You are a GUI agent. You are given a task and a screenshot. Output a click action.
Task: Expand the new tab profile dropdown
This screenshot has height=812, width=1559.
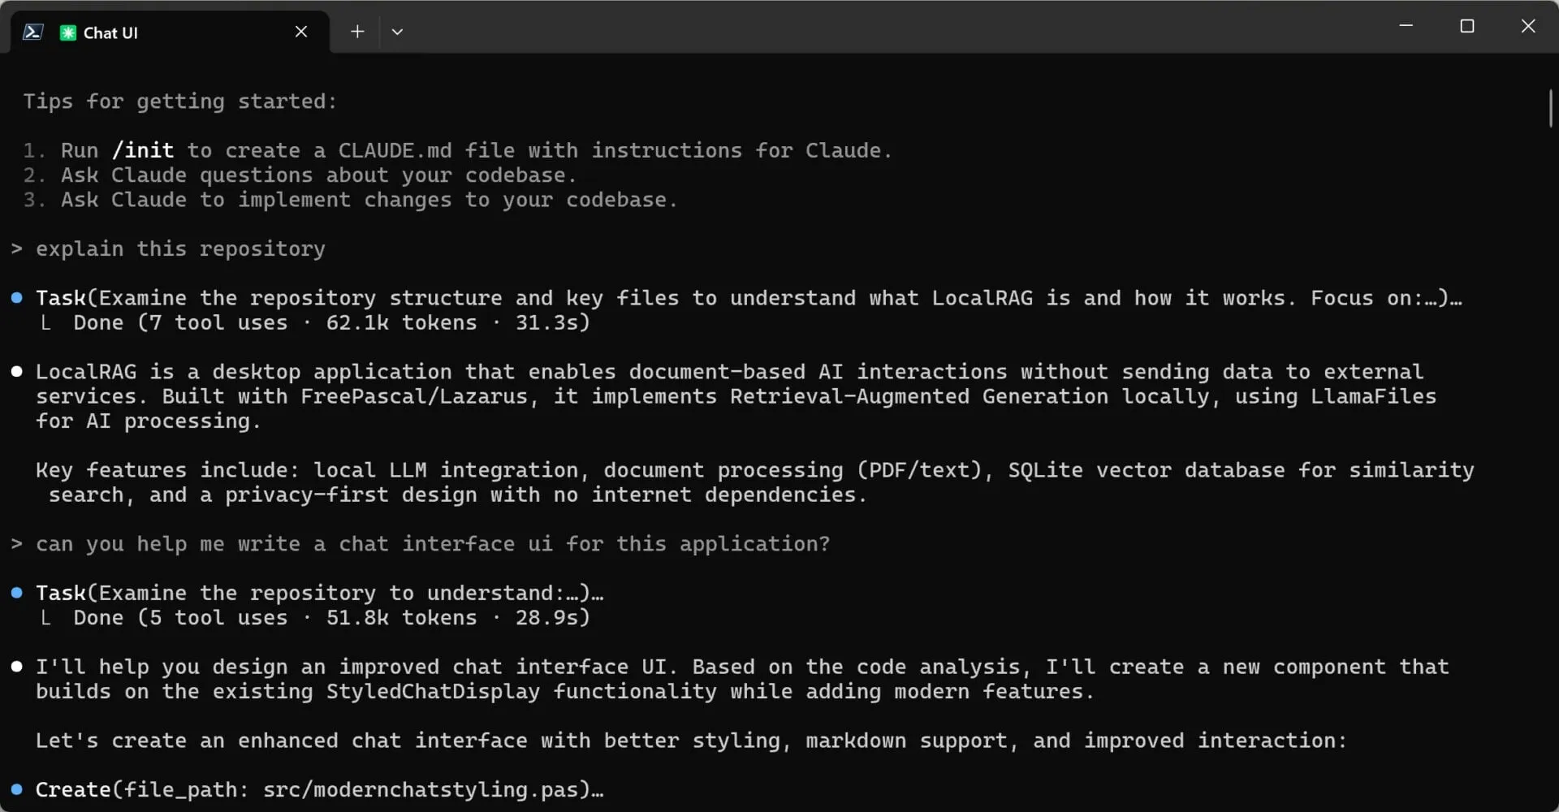(x=397, y=32)
